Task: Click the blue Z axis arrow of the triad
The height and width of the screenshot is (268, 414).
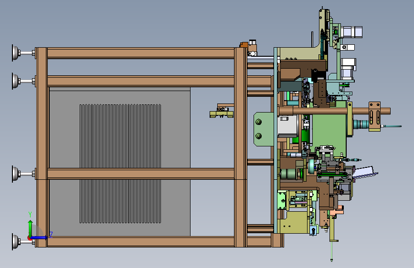Action: click(x=39, y=237)
